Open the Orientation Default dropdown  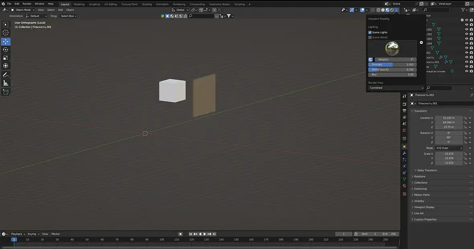tap(36, 16)
